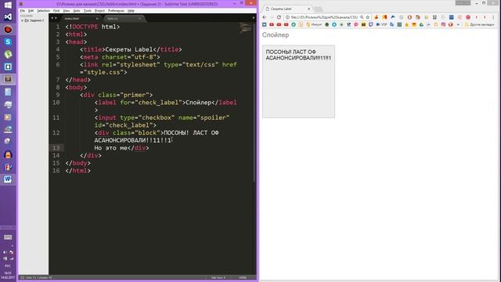Click zoom magnifier icon in address bar

(x=362, y=17)
